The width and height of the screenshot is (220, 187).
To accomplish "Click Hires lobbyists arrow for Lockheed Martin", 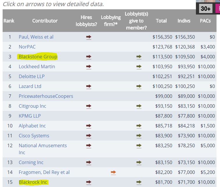I will click(x=89, y=67).
